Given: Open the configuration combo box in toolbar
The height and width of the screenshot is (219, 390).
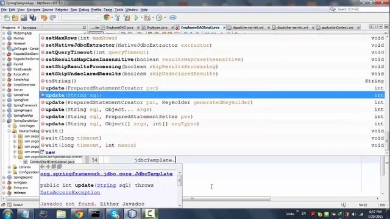Looking at the screenshot, I should [x=81, y=18].
